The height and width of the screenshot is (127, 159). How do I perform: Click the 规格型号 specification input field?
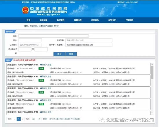89,40
